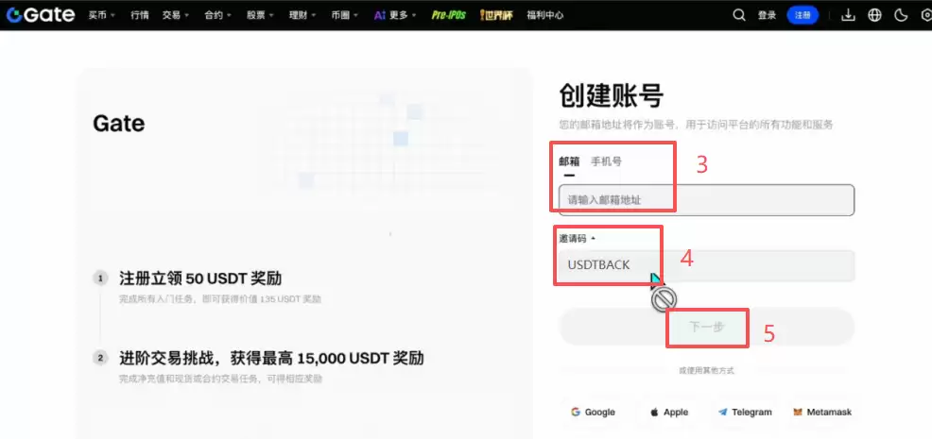
Task: Open 福利中心 in the navigation
Action: click(x=544, y=15)
